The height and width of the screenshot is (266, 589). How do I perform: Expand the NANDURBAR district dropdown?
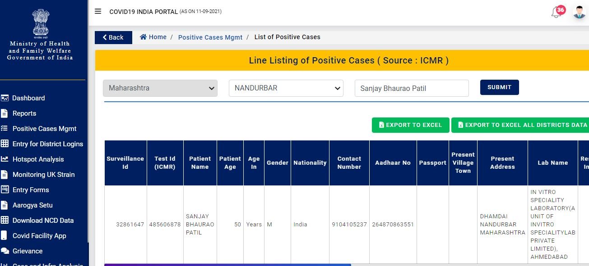[x=286, y=88]
